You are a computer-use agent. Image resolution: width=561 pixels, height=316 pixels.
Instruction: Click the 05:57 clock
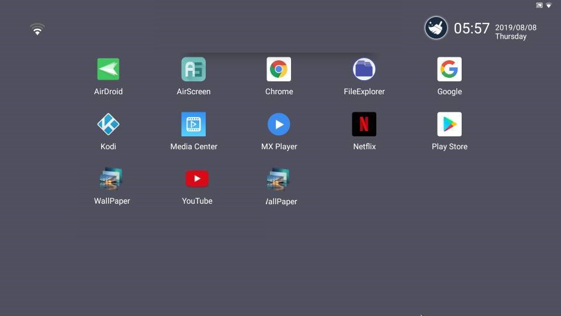472,28
